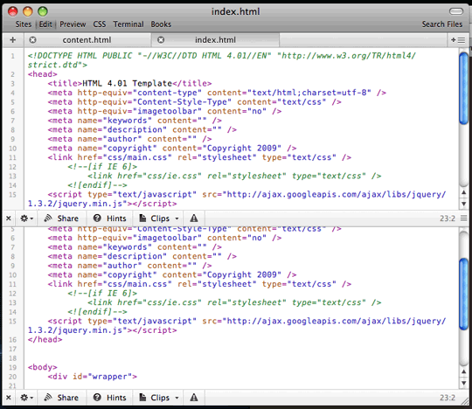Click the toolbar toggle pill button in title bar
The image size is (472, 409).
[456, 11]
